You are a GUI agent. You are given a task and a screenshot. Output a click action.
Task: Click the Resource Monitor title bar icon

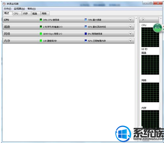(x=4, y=4)
